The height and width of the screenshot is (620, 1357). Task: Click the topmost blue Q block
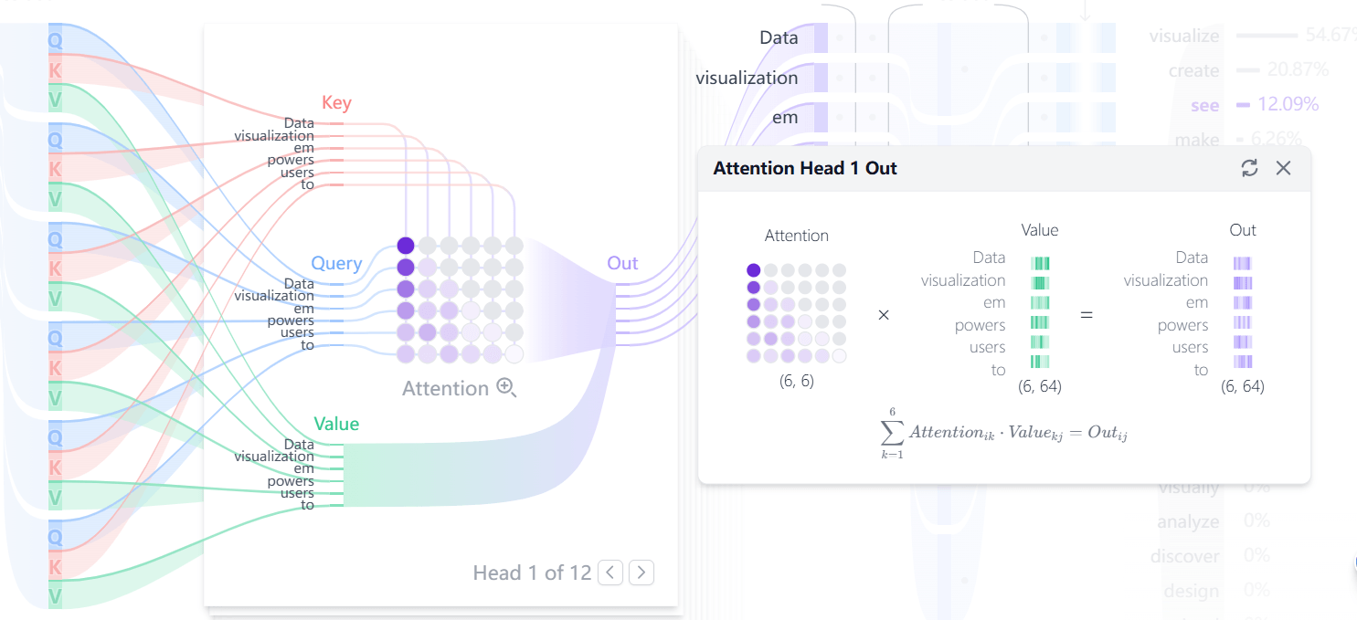55,40
